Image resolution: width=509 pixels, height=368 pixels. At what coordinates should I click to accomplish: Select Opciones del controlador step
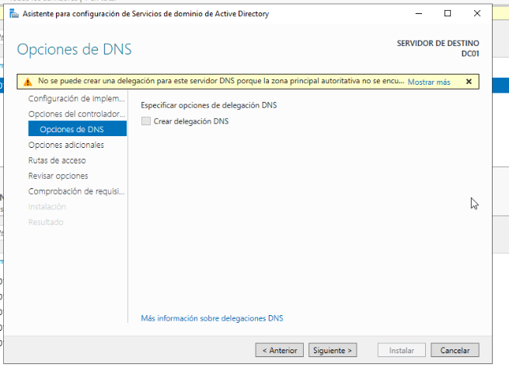coord(76,114)
